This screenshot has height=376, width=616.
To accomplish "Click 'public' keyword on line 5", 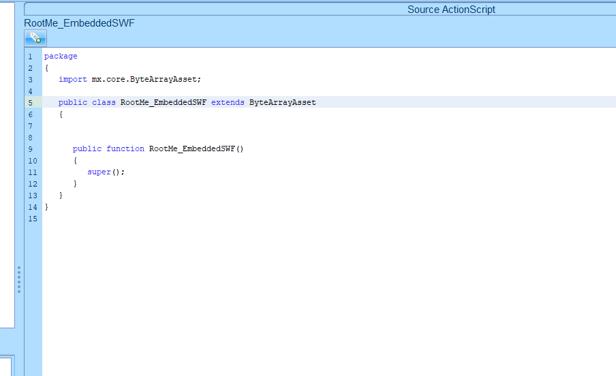I will [73, 103].
